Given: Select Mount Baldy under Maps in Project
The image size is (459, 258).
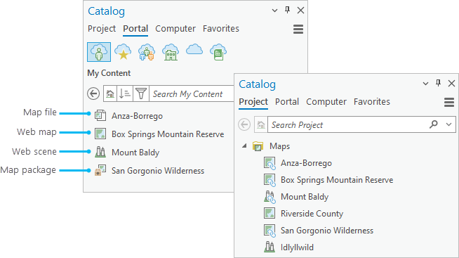Looking at the screenshot, I should click(305, 197).
